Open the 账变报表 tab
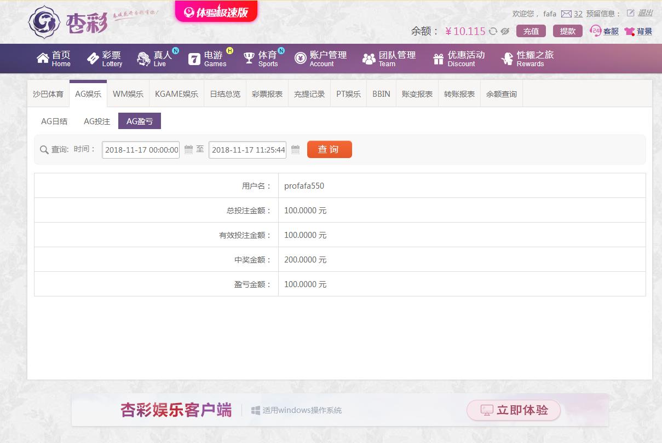The image size is (662, 443). click(x=417, y=94)
